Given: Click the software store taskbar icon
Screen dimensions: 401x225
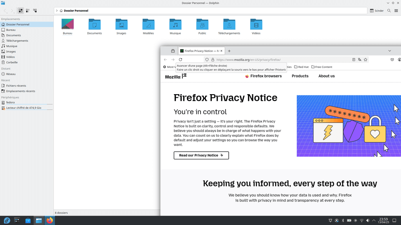Looking at the screenshot, I should tap(28, 220).
